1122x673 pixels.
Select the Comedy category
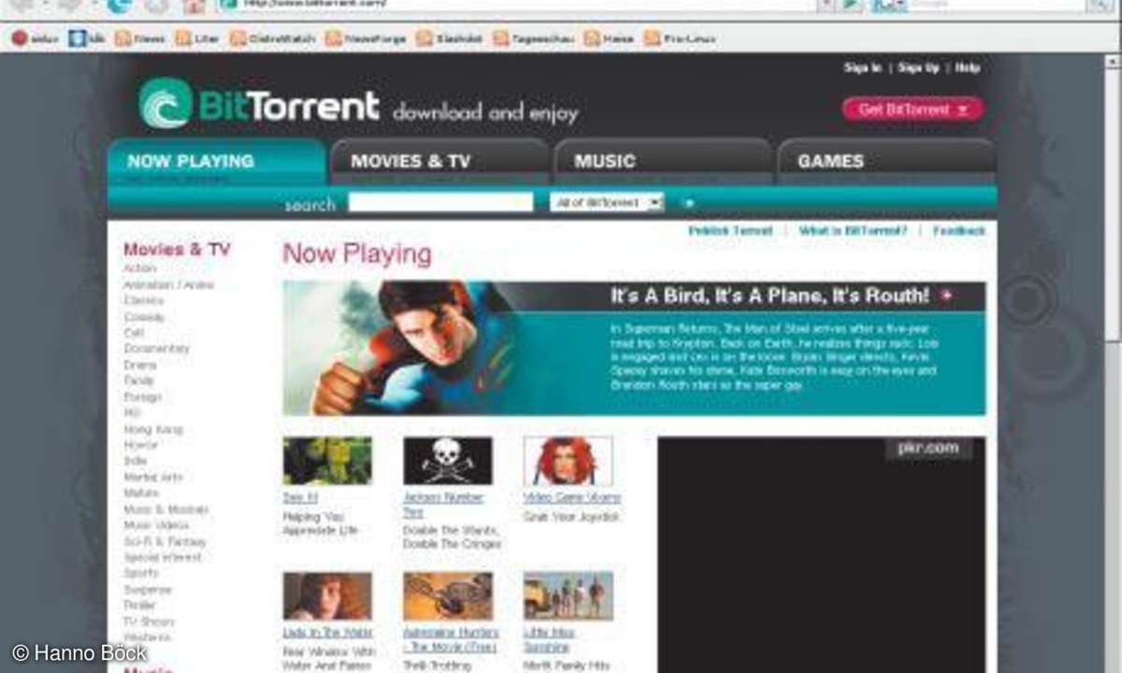click(143, 317)
